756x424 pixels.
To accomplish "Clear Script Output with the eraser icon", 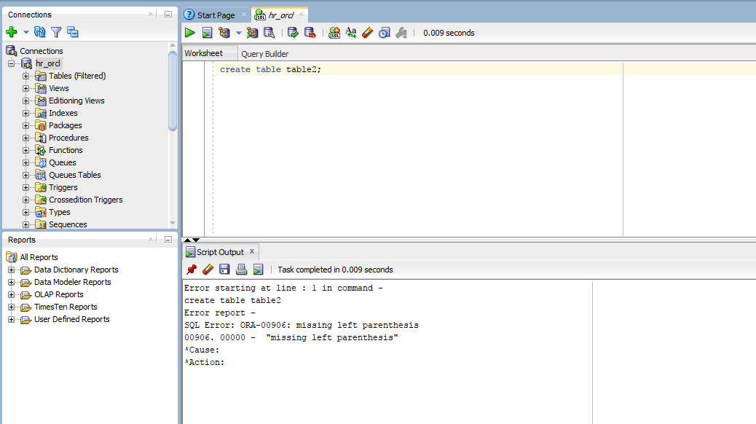I will (208, 269).
